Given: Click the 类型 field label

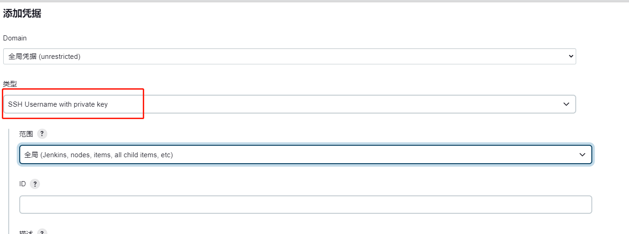Looking at the screenshot, I should pyautogui.click(x=10, y=84).
